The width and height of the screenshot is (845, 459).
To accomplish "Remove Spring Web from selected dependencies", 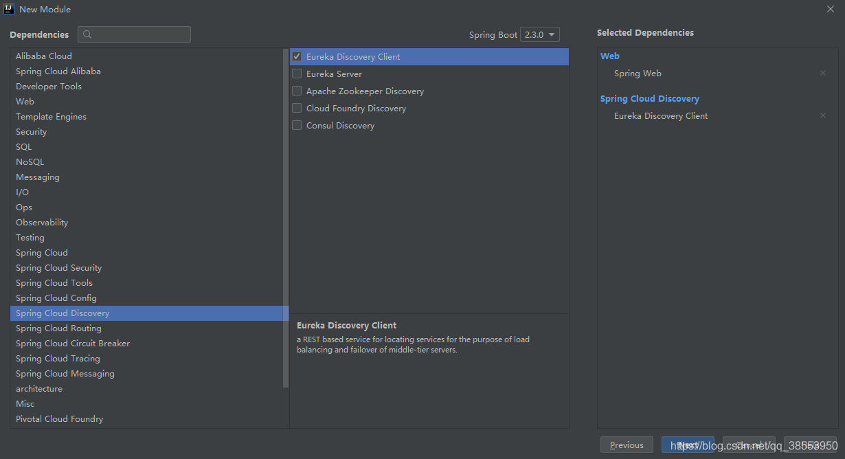I will click(x=822, y=74).
